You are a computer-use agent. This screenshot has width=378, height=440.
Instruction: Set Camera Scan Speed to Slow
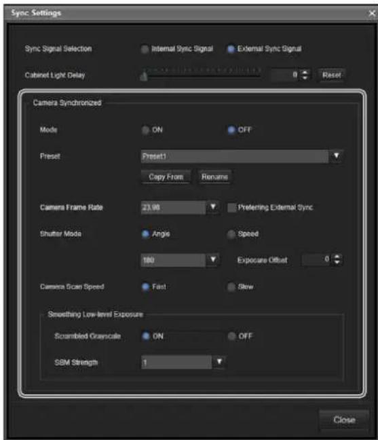(x=231, y=287)
